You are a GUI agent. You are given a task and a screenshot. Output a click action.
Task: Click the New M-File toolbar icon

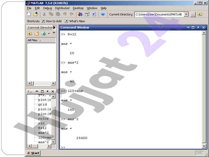click(x=29, y=14)
